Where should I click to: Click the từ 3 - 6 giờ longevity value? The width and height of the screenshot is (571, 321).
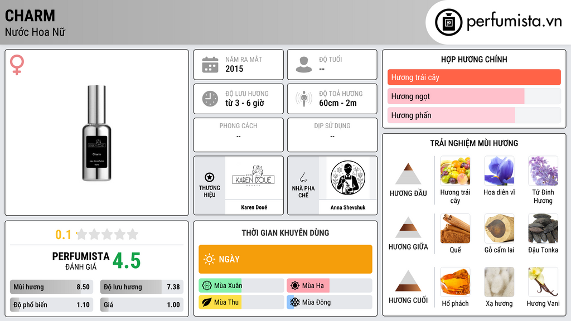(x=245, y=103)
